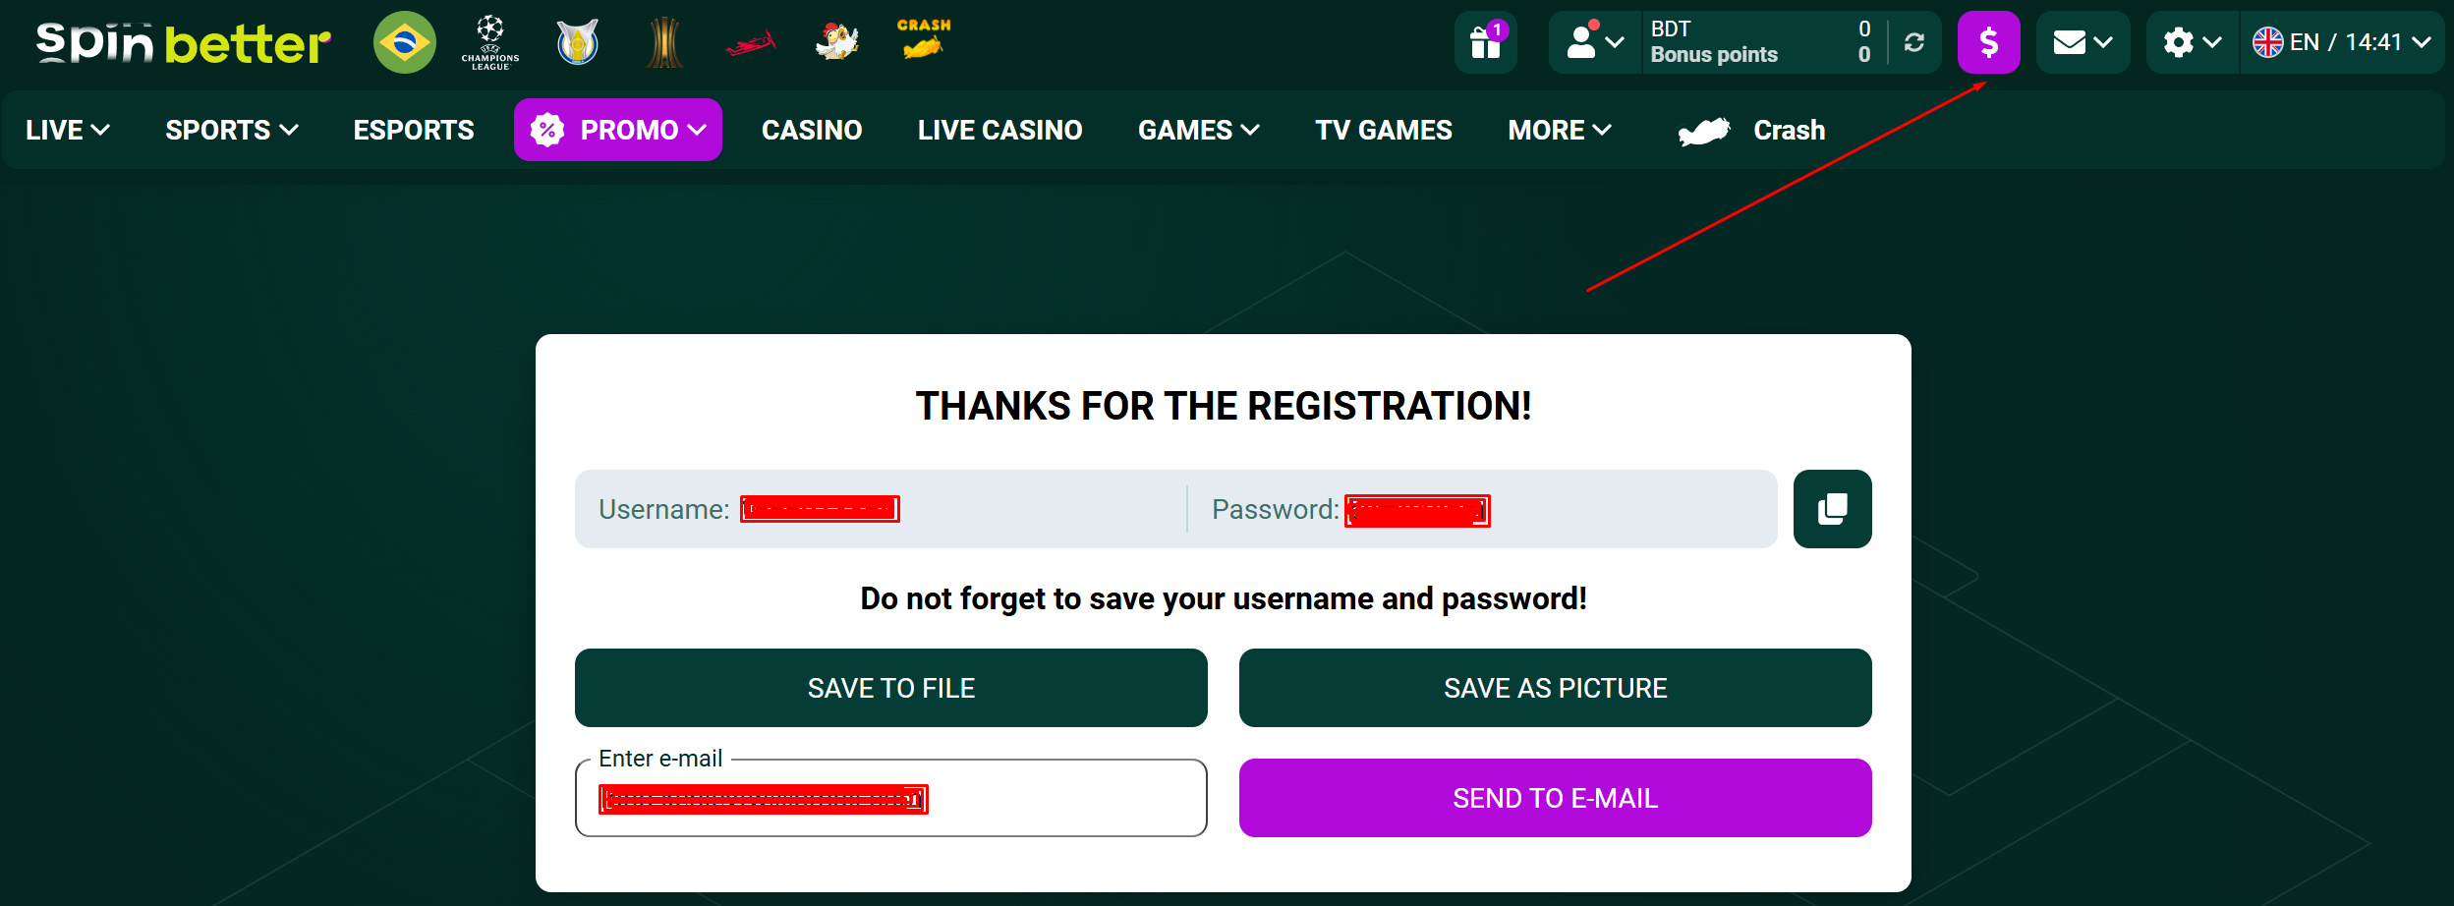Expand the settings gear dropdown
2454x906 pixels.
coord(2191,42)
